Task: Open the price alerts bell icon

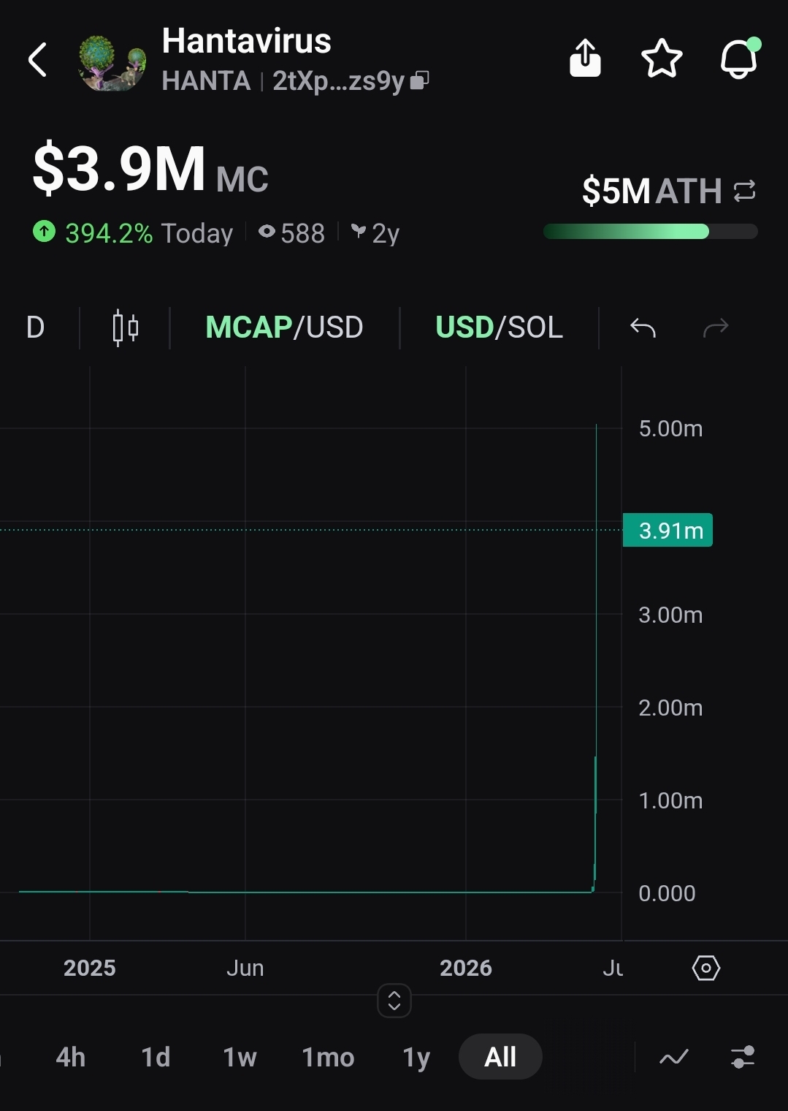Action: tap(741, 58)
